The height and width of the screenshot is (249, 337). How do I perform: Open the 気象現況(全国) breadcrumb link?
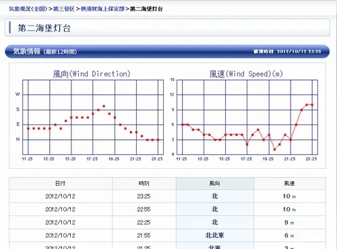point(28,9)
